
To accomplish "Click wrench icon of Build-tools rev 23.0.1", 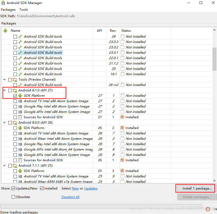I will tap(20, 53).
